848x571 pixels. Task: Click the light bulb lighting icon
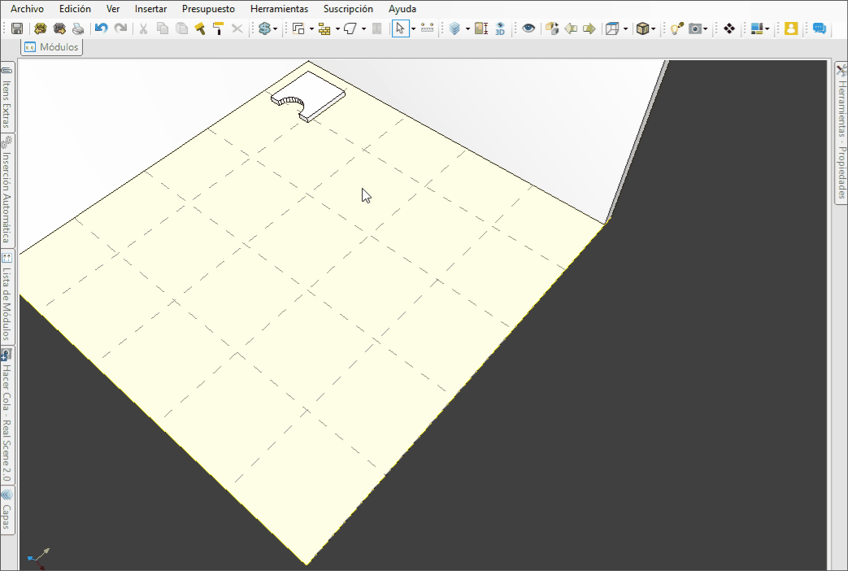676,28
